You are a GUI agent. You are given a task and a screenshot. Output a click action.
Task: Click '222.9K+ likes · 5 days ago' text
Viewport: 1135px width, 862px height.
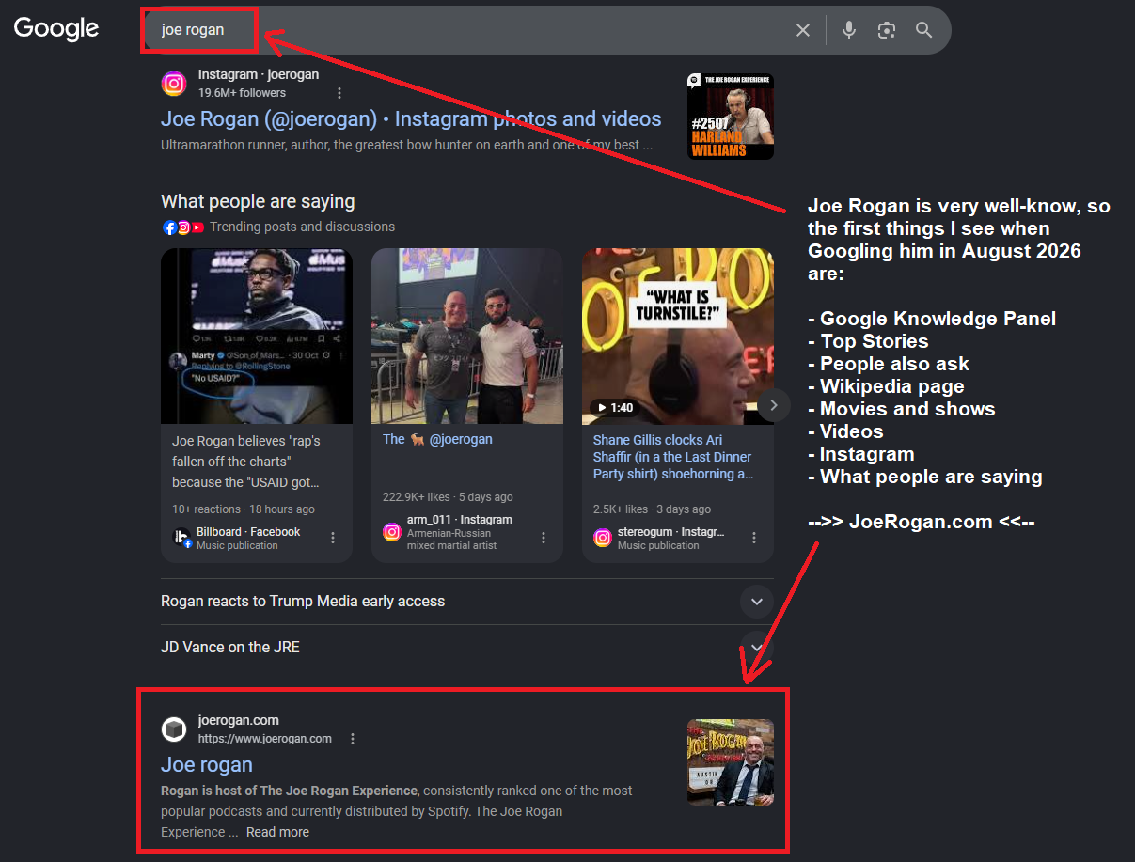[x=448, y=497]
